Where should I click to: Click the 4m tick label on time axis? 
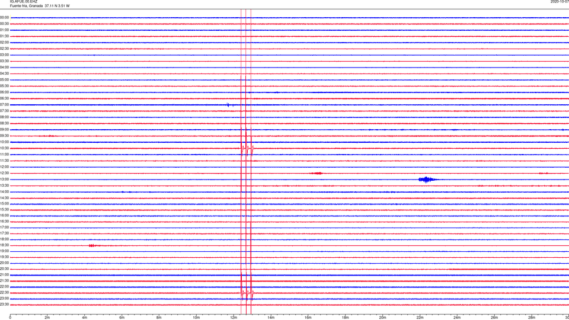point(85,318)
